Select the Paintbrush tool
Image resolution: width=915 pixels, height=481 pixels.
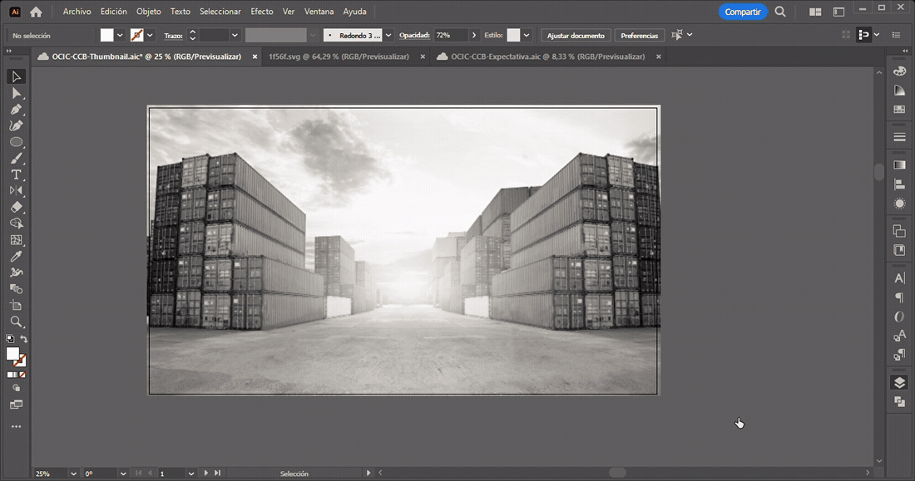16,159
